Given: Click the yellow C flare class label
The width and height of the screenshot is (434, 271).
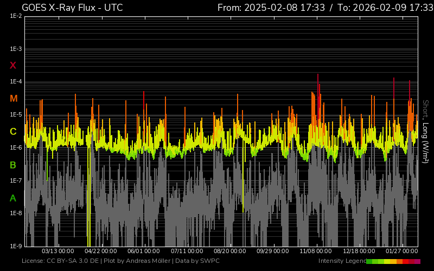Looking at the screenshot, I should tap(13, 132).
